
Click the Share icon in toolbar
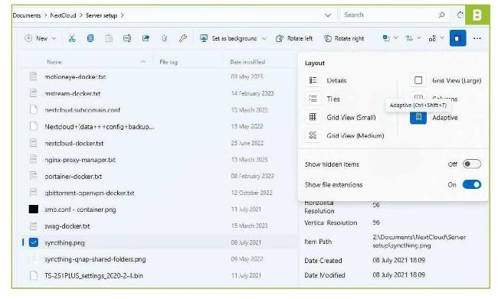(146, 39)
